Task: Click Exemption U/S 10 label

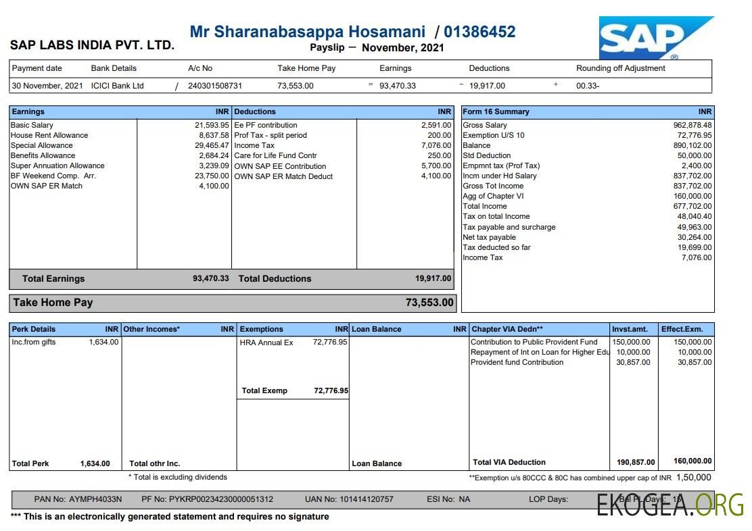Action: click(494, 135)
